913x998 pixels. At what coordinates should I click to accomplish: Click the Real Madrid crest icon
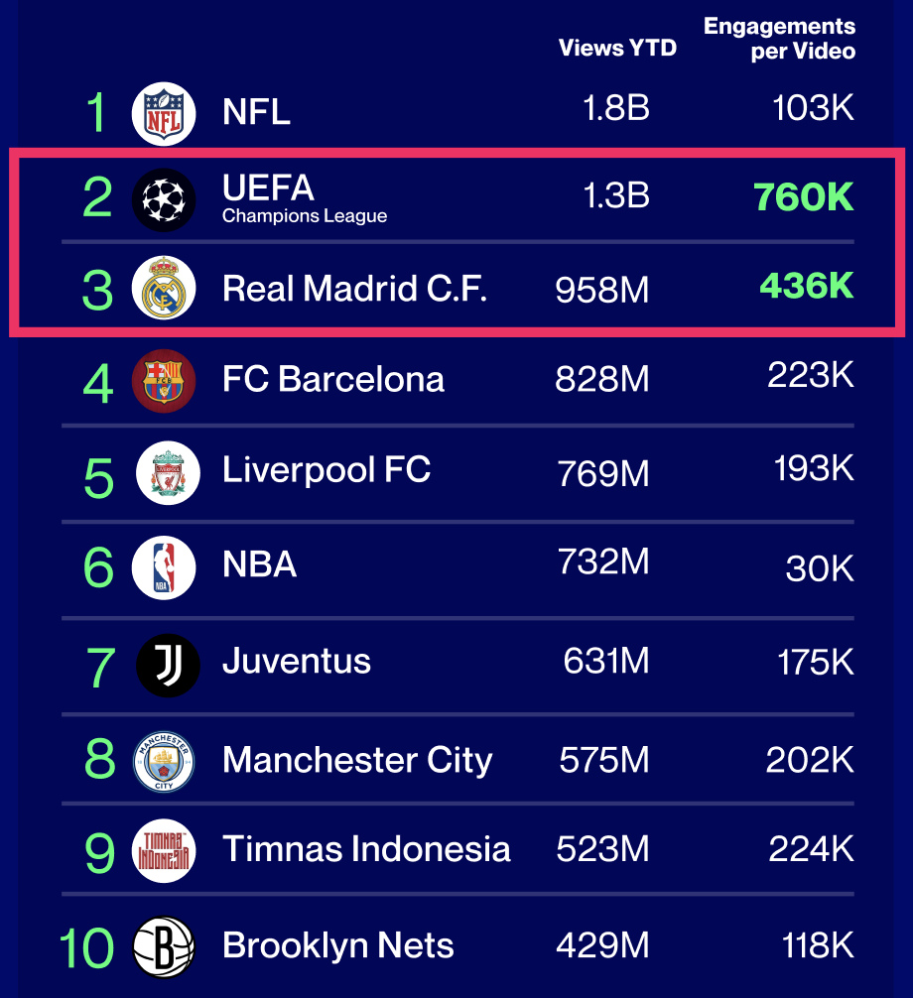point(164,288)
